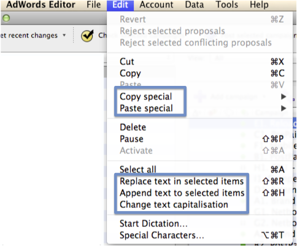Open the Tools menu

pos(227,4)
